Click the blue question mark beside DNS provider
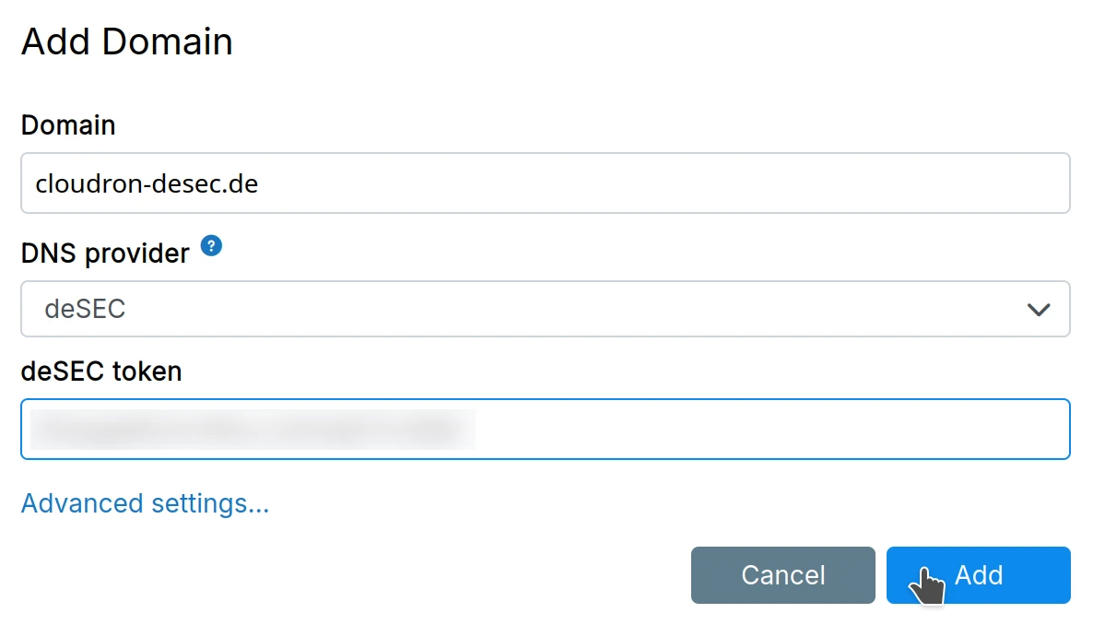The height and width of the screenshot is (625, 1093). click(212, 246)
